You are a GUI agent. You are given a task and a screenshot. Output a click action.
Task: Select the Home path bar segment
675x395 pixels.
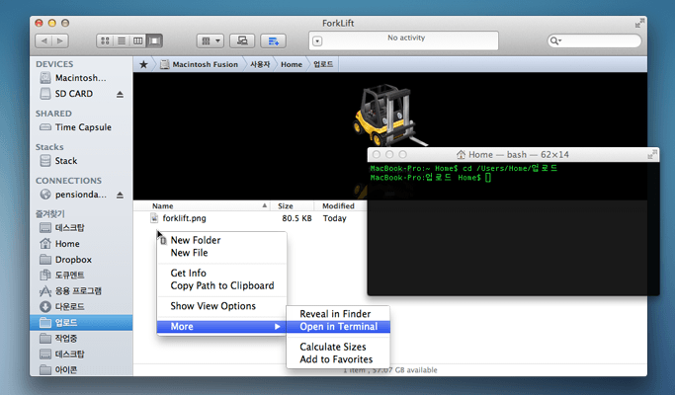(292, 64)
